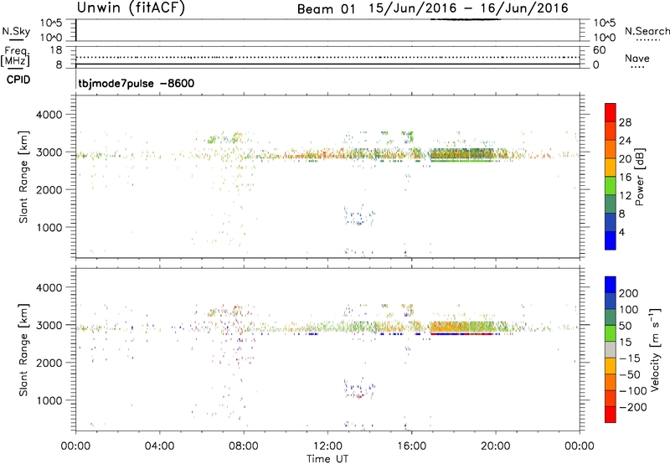Select the grey -15 to 15 velocity swatch
This screenshot has width=670, height=464.
pyautogui.click(x=611, y=350)
